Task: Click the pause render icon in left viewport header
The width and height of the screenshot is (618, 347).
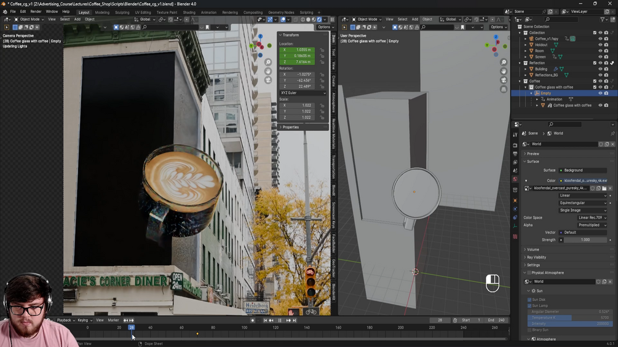Action: click(x=332, y=19)
